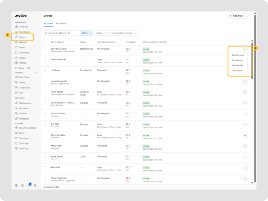Open the help question mark icon

[x=22, y=185]
